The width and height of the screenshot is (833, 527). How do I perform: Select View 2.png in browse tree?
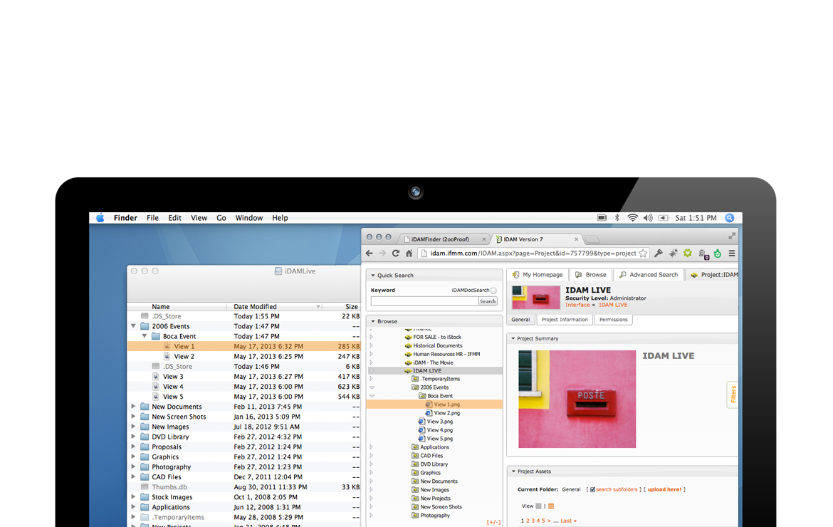(x=447, y=413)
